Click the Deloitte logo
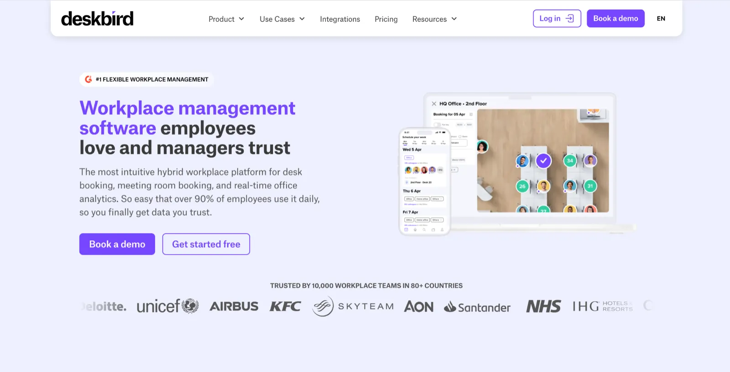 pos(104,306)
